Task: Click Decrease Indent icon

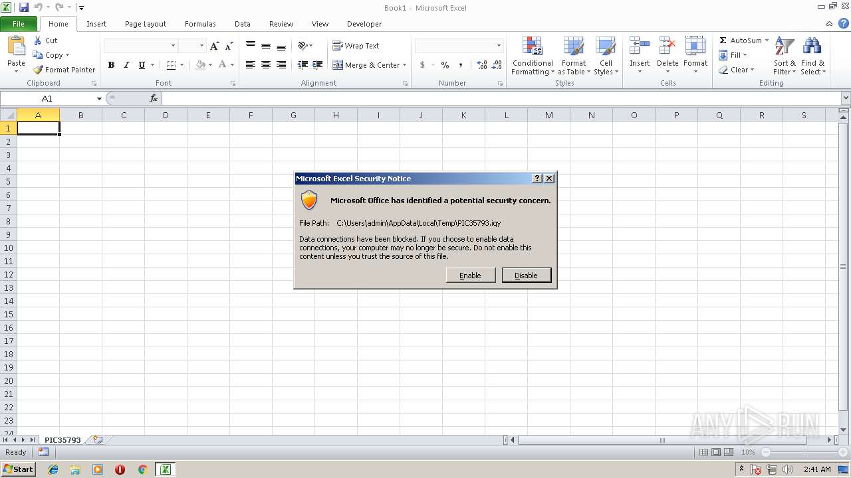Action: [303, 65]
